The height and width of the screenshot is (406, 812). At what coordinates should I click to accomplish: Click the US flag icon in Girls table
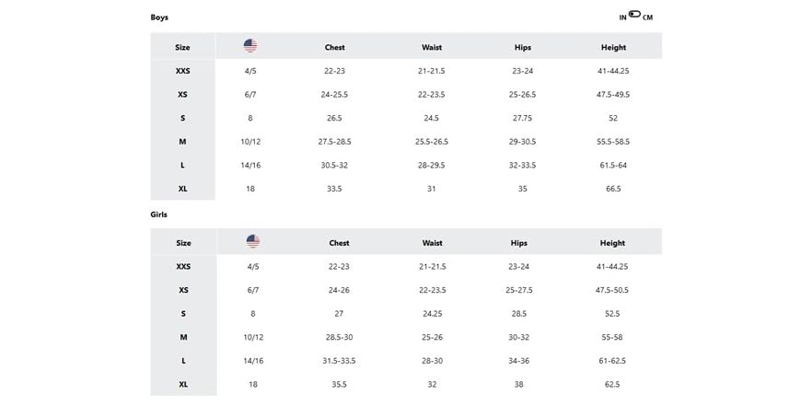tap(252, 241)
